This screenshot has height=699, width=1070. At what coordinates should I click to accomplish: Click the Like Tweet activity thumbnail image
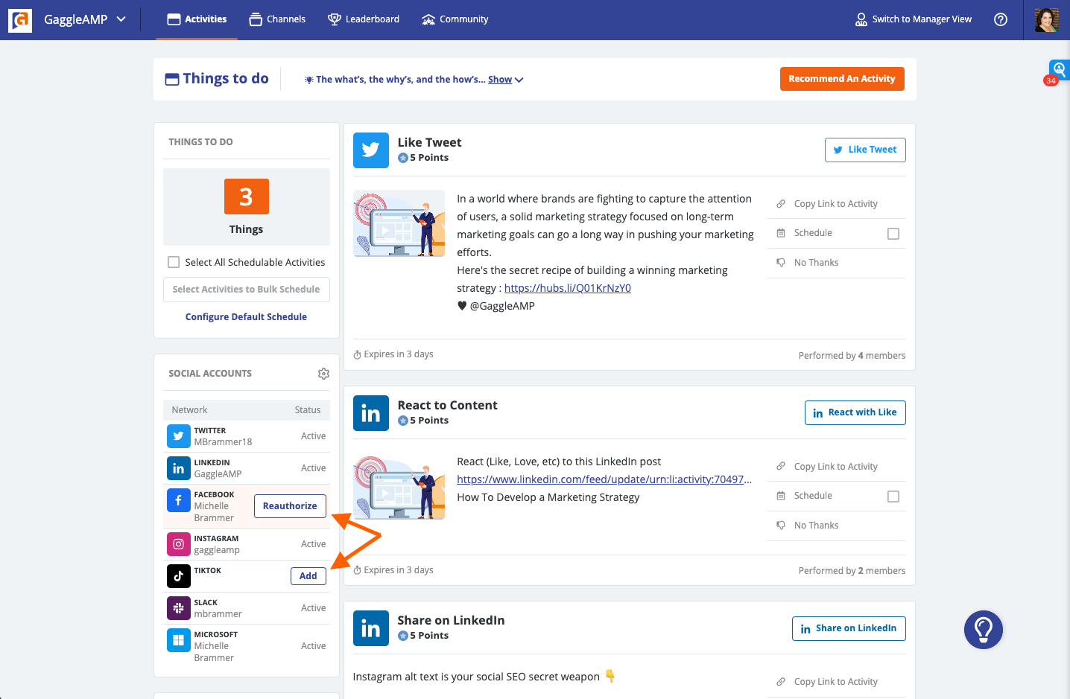click(399, 223)
